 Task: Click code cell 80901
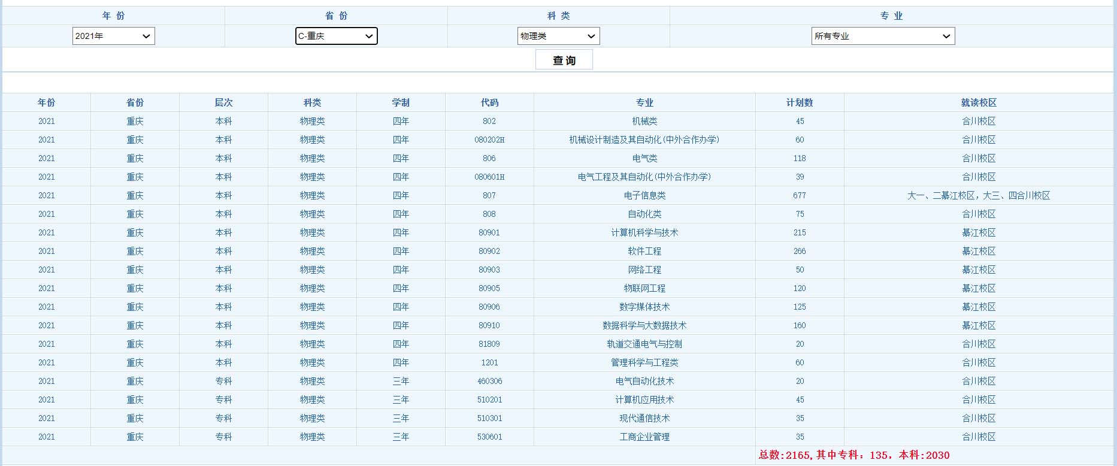pos(489,232)
